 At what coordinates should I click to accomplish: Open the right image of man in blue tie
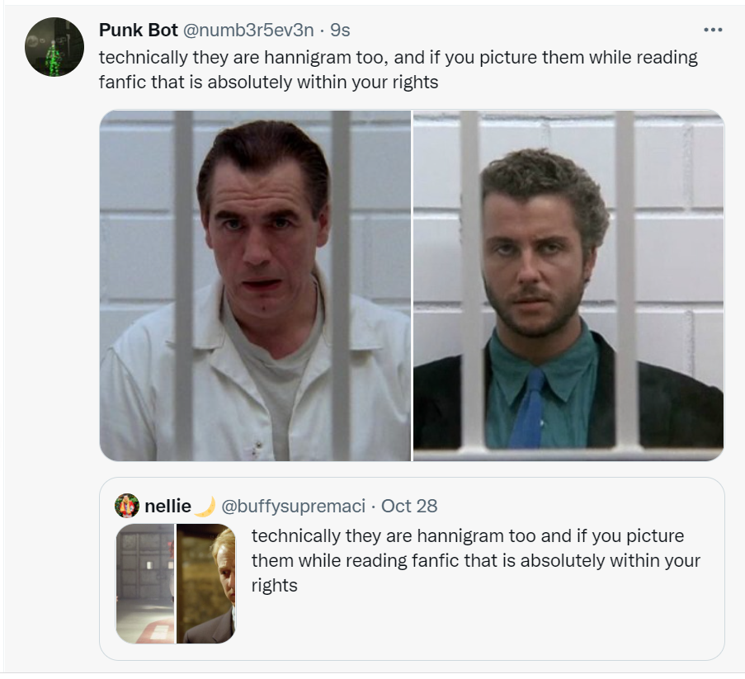[568, 285]
